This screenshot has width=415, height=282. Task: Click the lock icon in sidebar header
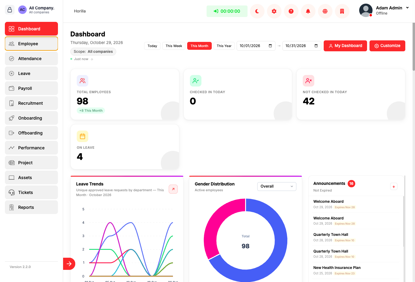pyautogui.click(x=10, y=10)
